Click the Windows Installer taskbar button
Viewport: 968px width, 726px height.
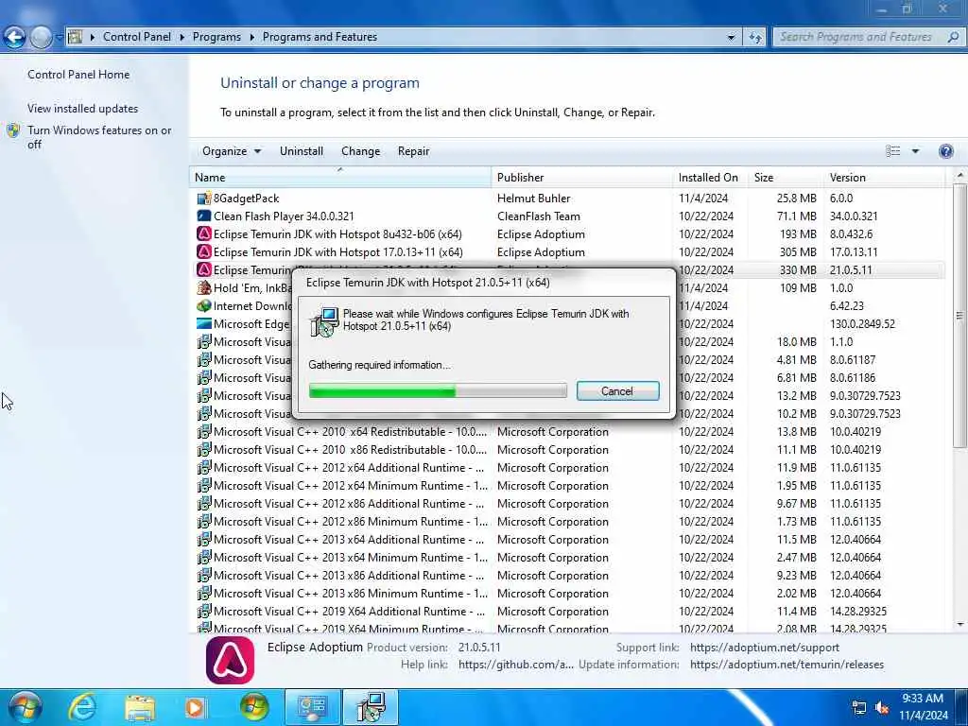click(x=371, y=707)
